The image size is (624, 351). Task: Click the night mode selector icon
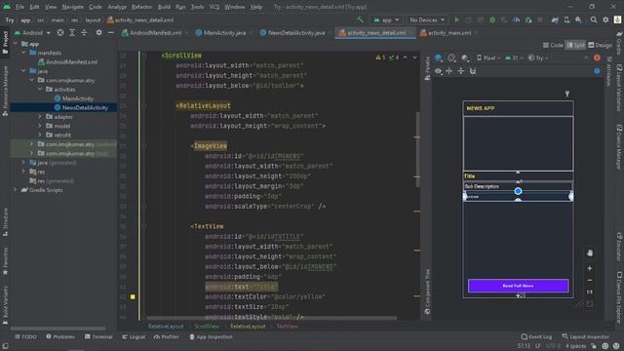coord(465,58)
